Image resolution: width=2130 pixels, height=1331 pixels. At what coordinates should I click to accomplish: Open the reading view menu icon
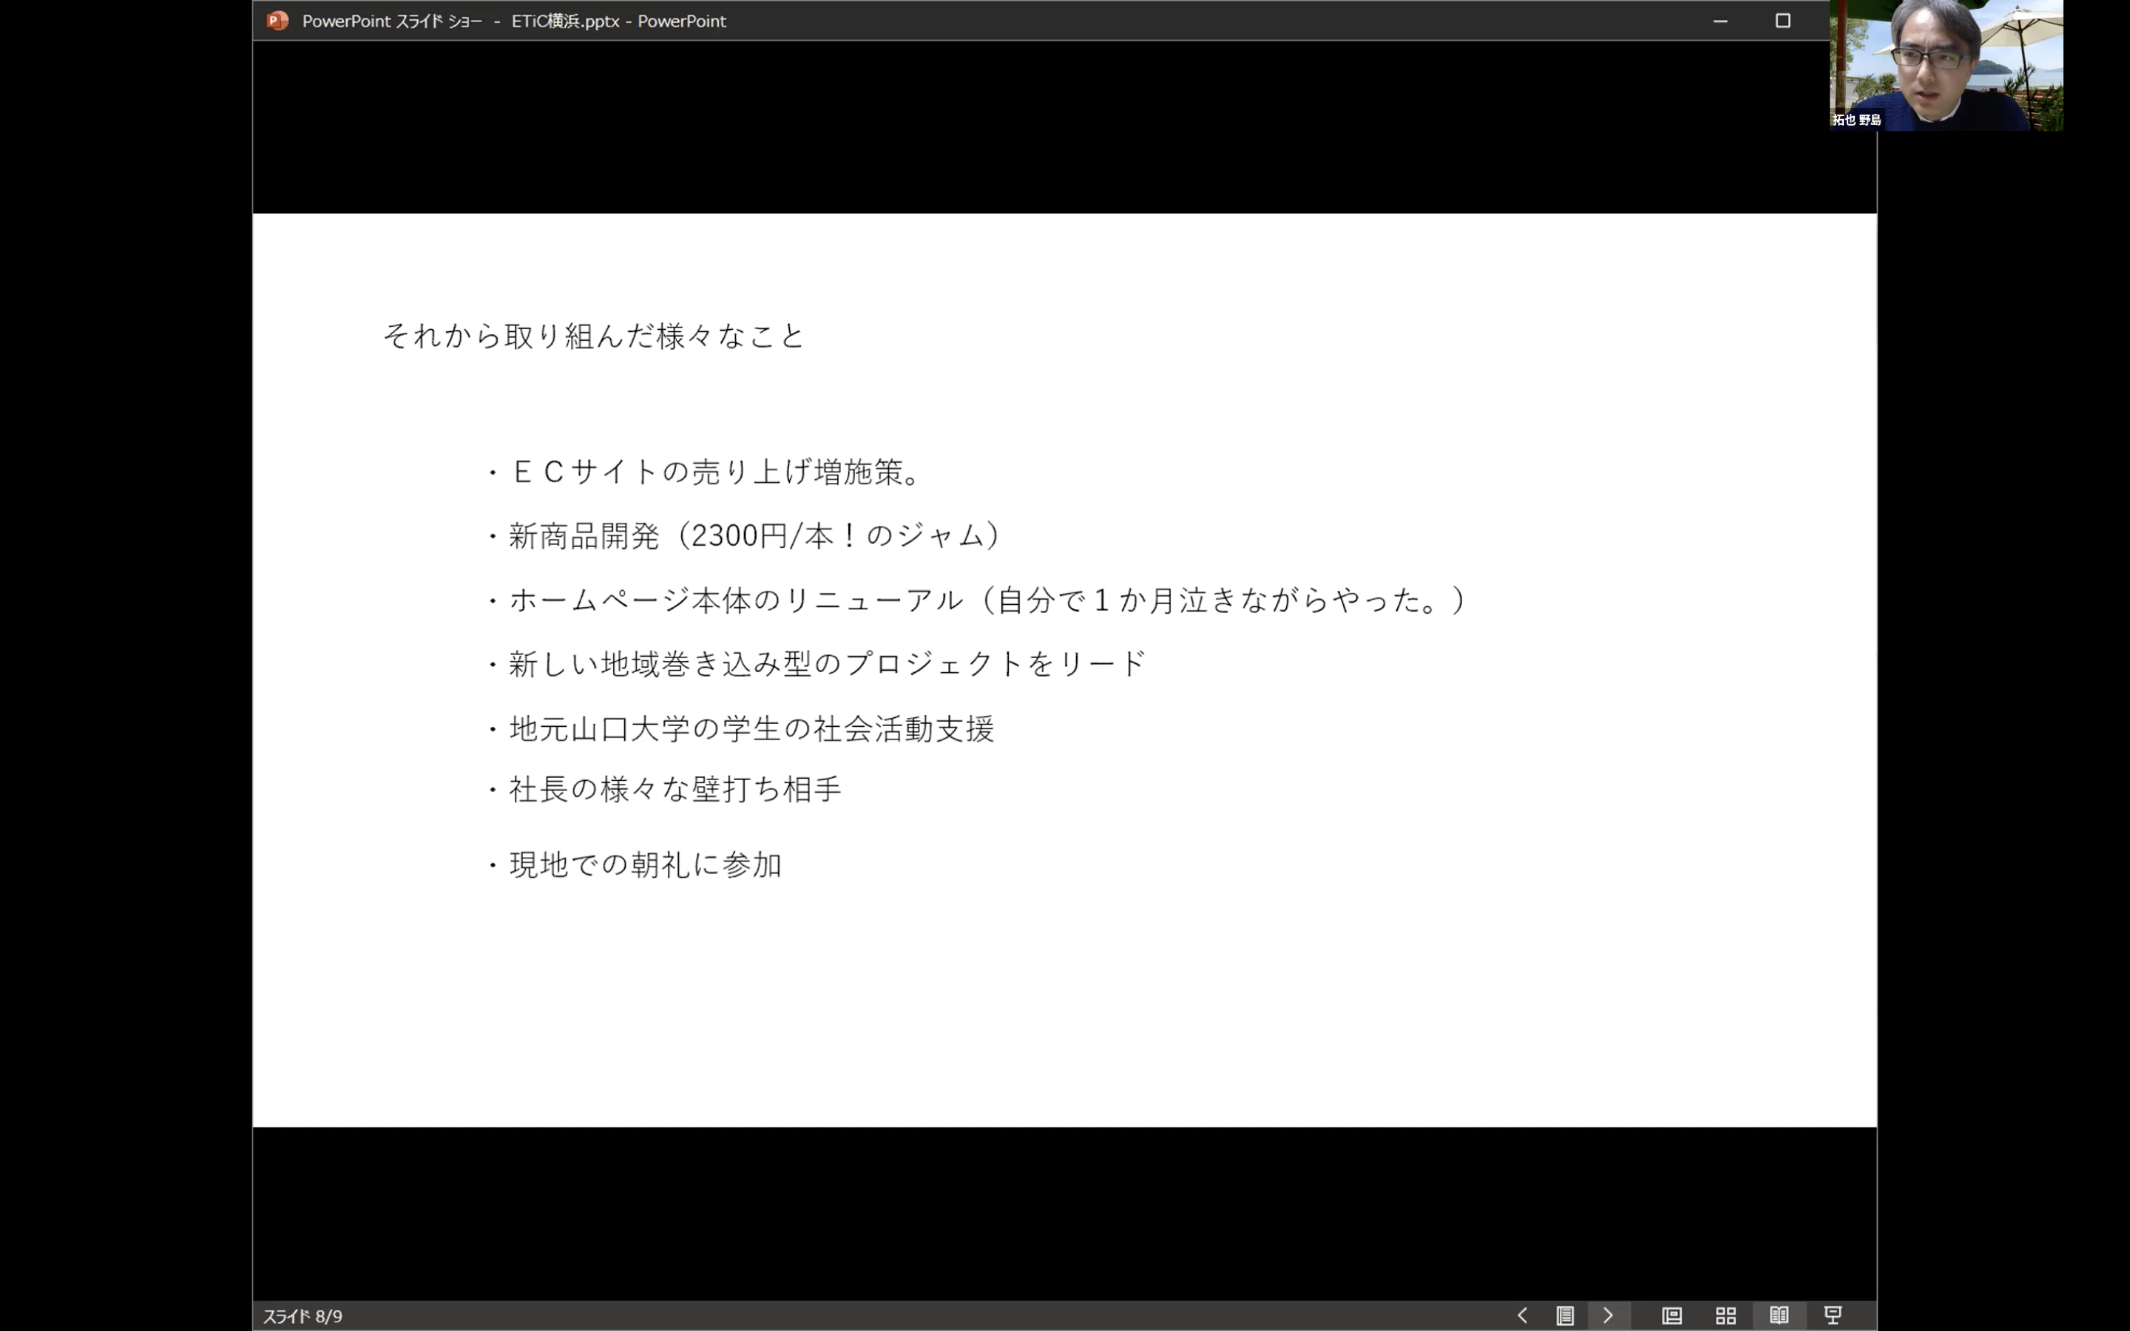1564,1315
